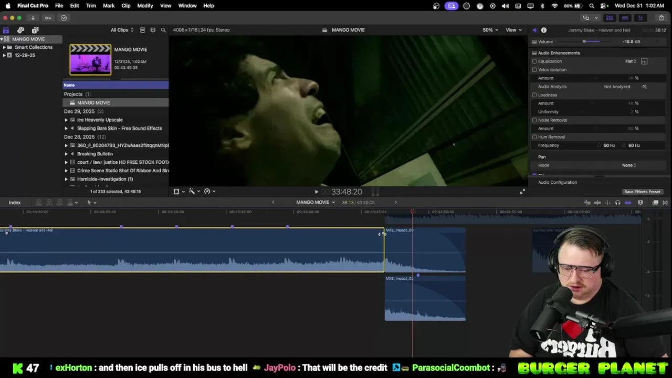This screenshot has width=672, height=378.
Task: Open the Background Tasks checkmark icon
Action: tap(64, 18)
